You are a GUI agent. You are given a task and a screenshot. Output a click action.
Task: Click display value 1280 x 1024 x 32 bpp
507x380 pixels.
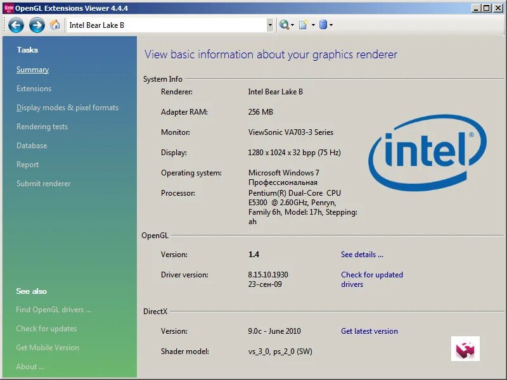click(294, 153)
